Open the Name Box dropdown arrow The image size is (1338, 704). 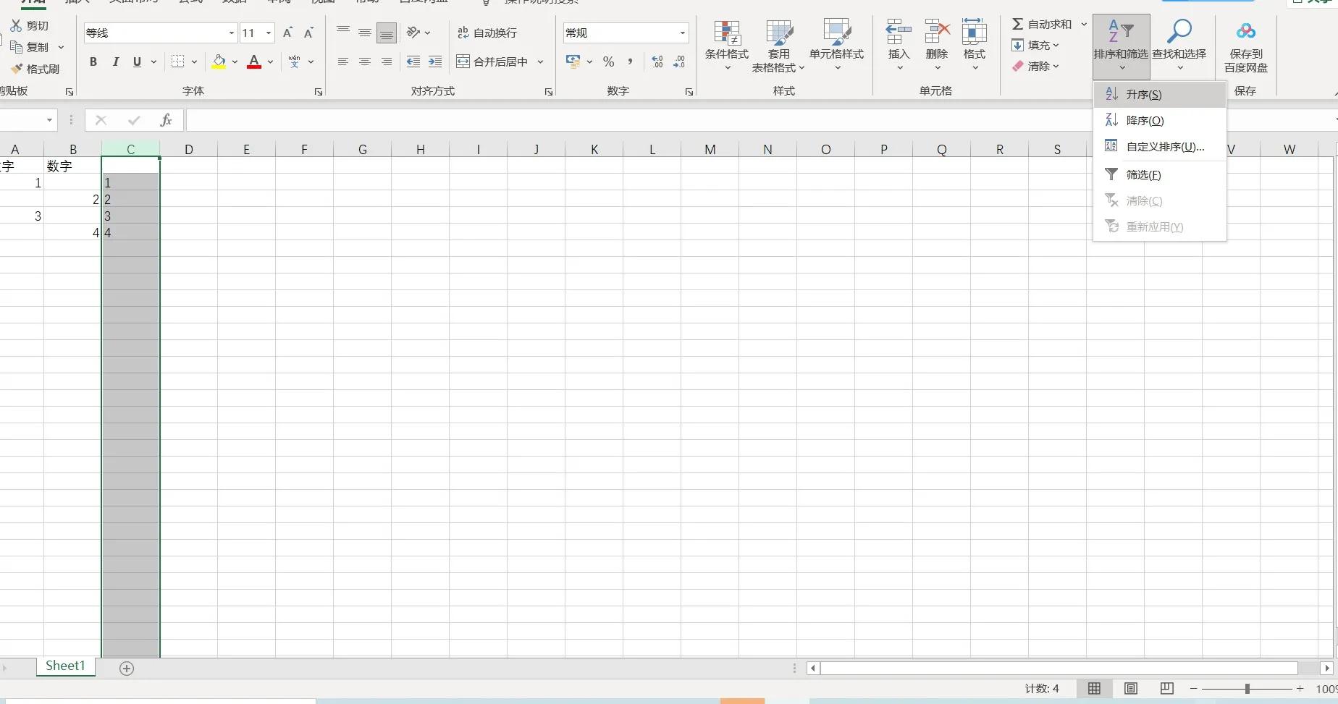point(49,120)
